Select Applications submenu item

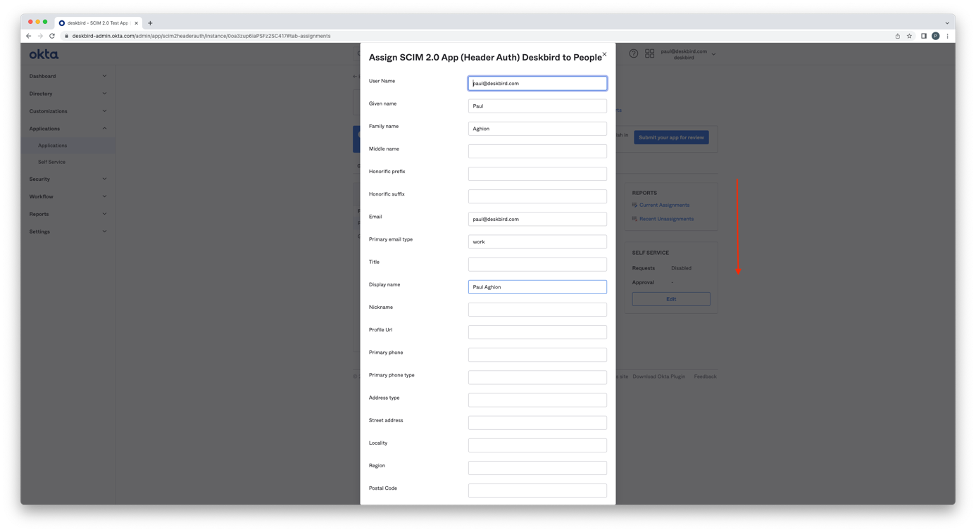52,146
